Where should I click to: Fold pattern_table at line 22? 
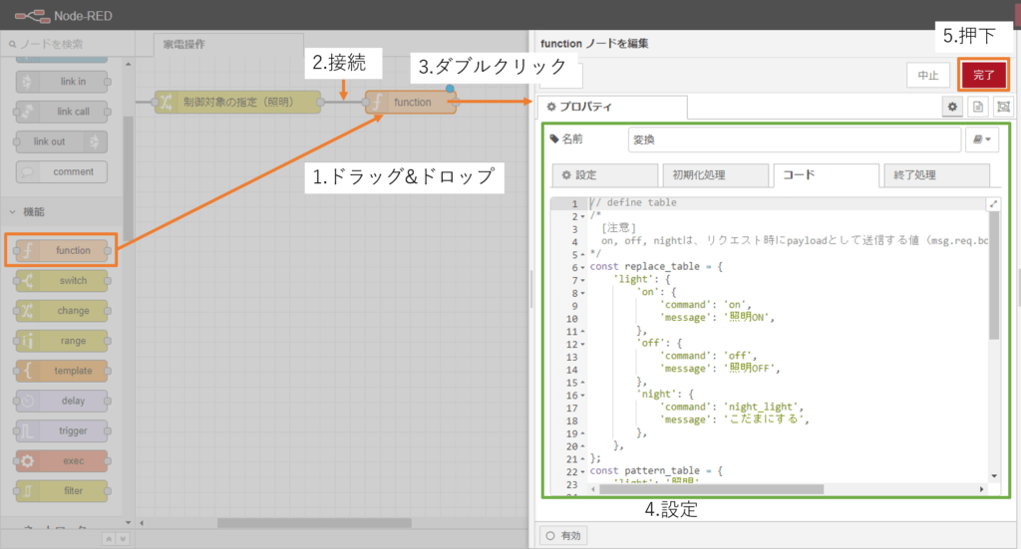coord(582,471)
